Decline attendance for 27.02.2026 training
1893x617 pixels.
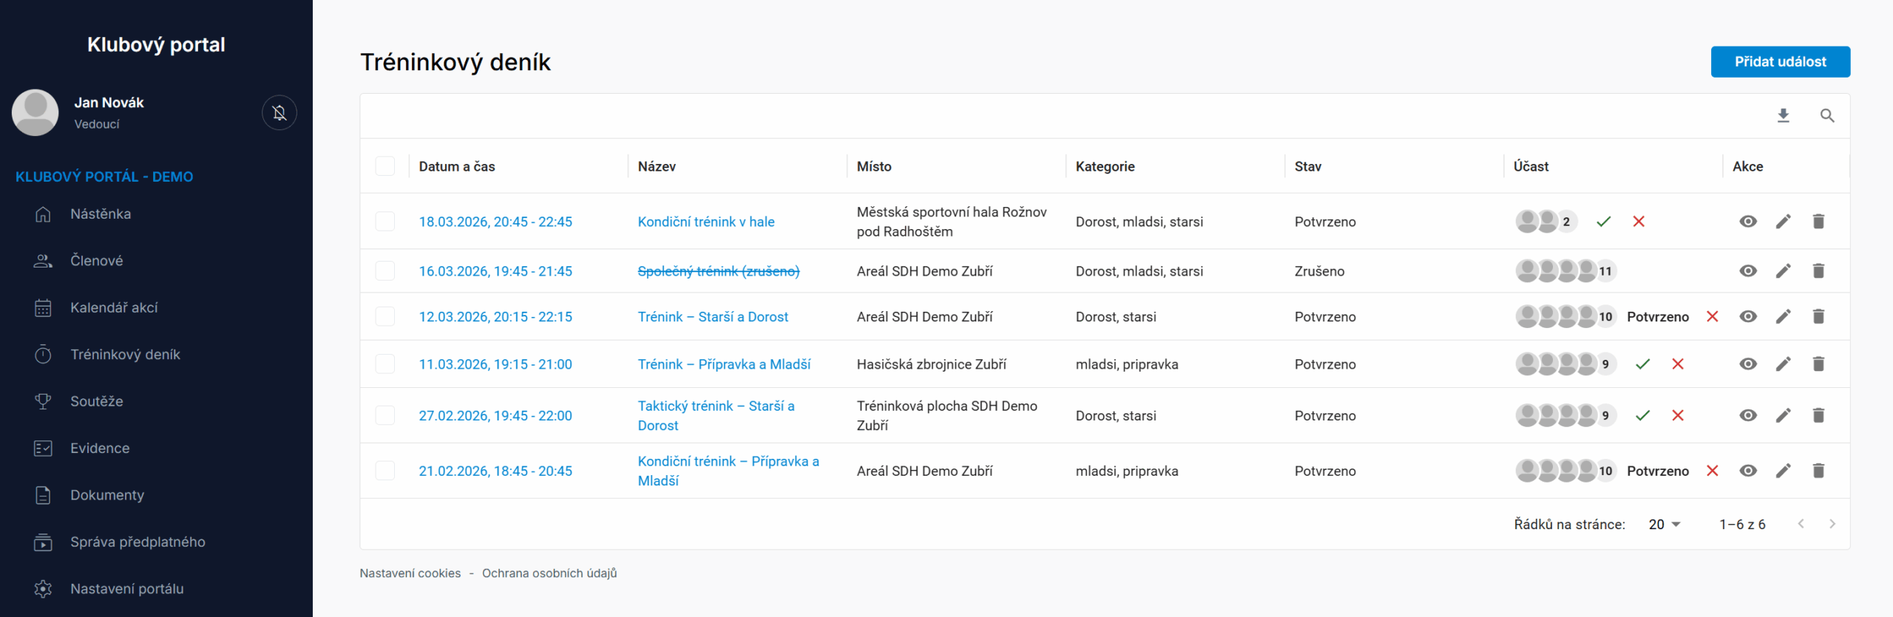tap(1678, 415)
